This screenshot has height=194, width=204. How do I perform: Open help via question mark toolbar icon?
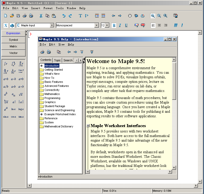click(176, 16)
